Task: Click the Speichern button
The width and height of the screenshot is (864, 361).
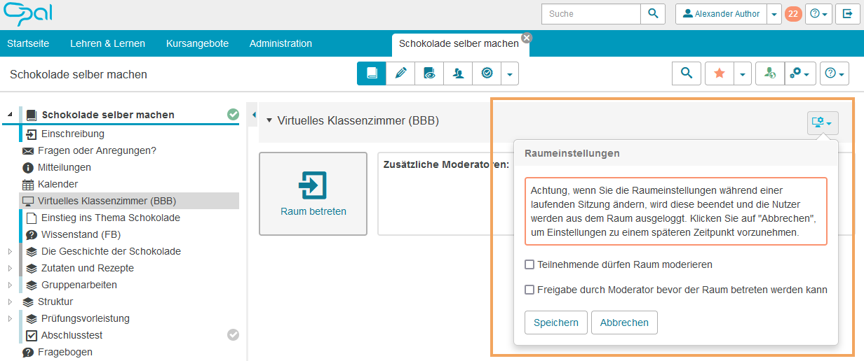Action: [x=556, y=323]
